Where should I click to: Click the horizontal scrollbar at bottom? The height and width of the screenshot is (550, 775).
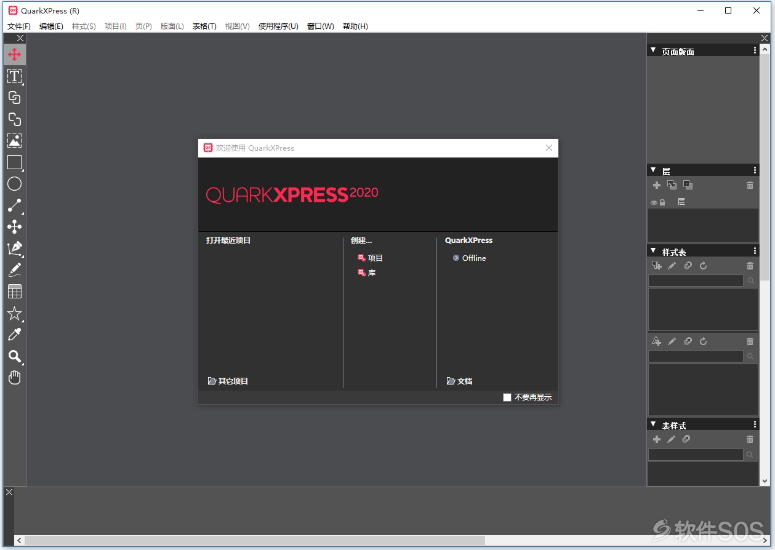pos(255,540)
